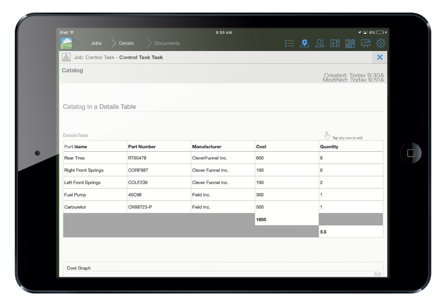Screen dimensions: 448x308
Task: Select the quantity 8 cell
Action: 351,158
